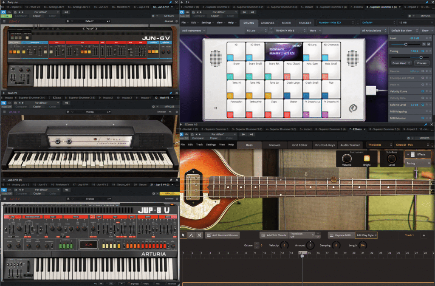
Task: Click the preset file icon in Jup-8 V4 header
Action: pyautogui.click(x=16, y=190)
